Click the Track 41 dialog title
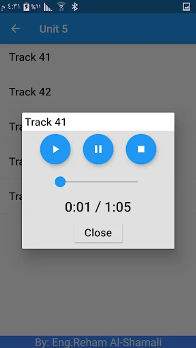This screenshot has width=196, height=348. 46,122
